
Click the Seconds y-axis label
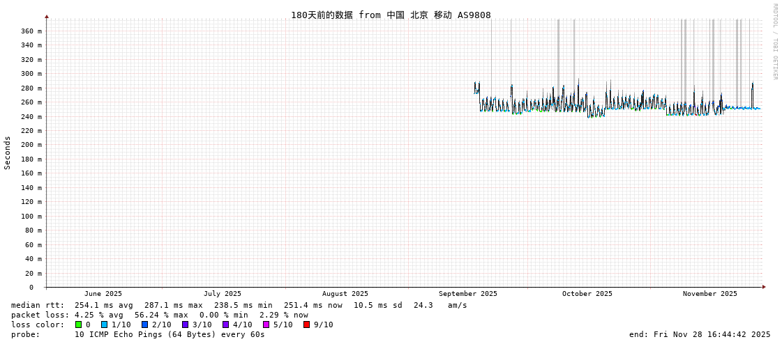[8, 153]
